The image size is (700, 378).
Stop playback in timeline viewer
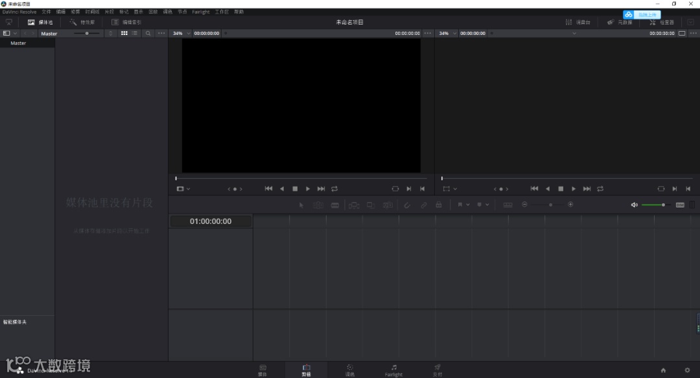pyautogui.click(x=561, y=189)
